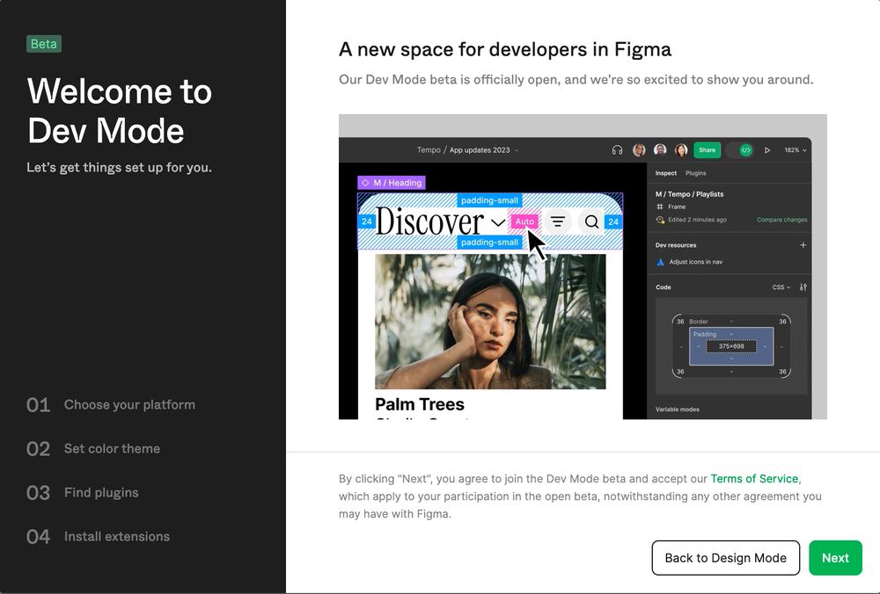The image size is (880, 594).
Task: Click the top padding-small label
Action: click(x=489, y=200)
